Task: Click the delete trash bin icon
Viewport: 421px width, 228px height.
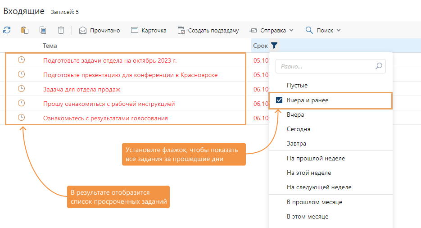Action: [x=61, y=30]
